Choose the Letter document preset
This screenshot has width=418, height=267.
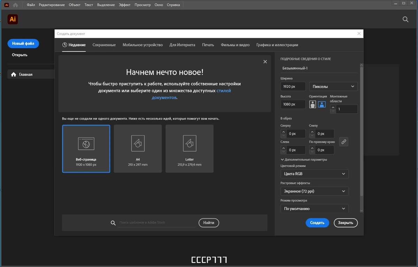(x=189, y=149)
